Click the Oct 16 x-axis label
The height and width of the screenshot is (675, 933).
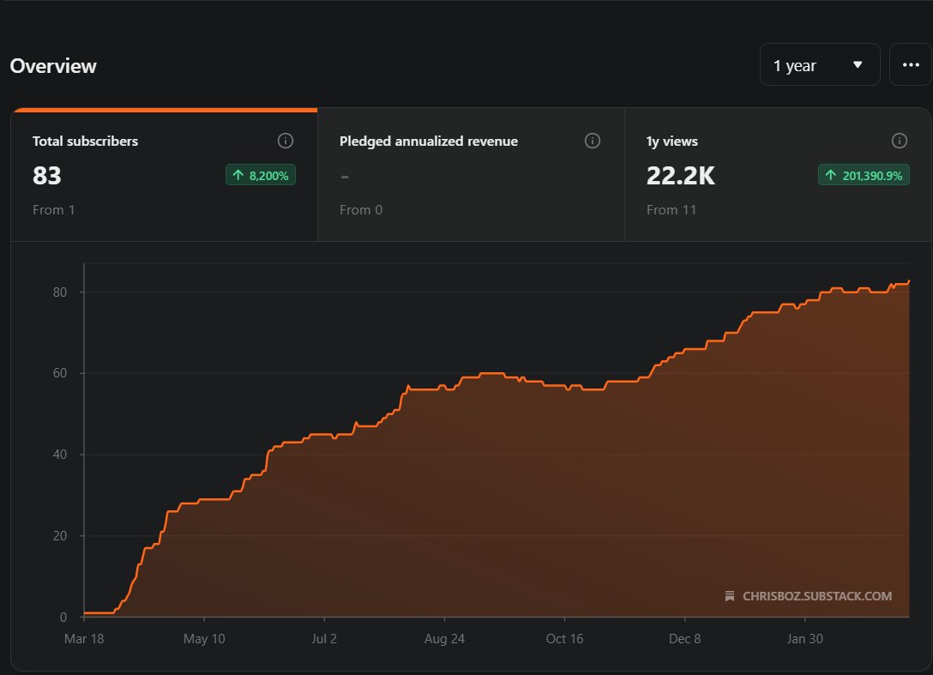564,639
